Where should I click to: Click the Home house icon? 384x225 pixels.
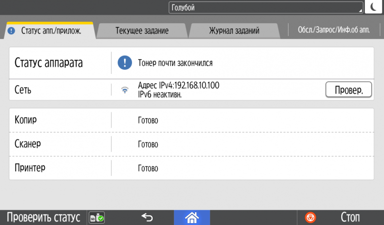192,218
